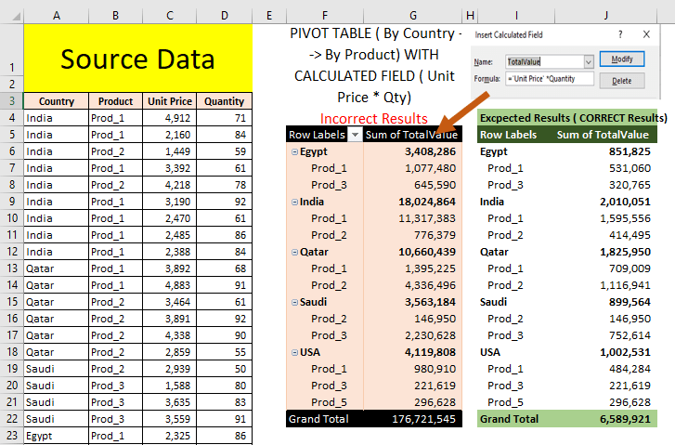Screen dimensions: 675x445
Task: Select column B header
Action: (x=115, y=16)
